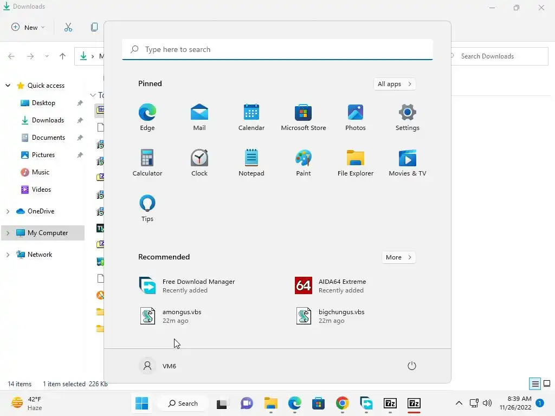Image resolution: width=555 pixels, height=416 pixels.
Task: Open the VM6 user account menu
Action: click(158, 366)
